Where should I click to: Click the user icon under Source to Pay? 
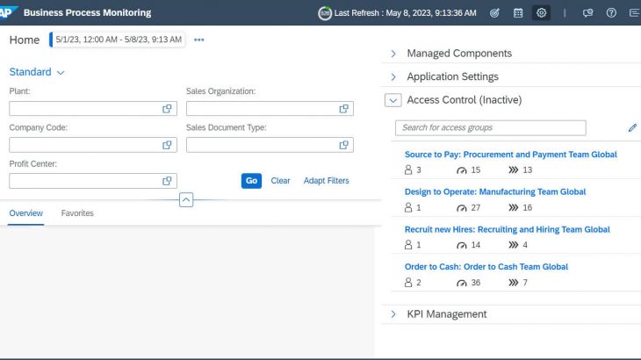tap(408, 170)
